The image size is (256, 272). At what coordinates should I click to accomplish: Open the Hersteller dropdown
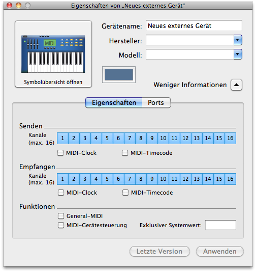pos(238,40)
